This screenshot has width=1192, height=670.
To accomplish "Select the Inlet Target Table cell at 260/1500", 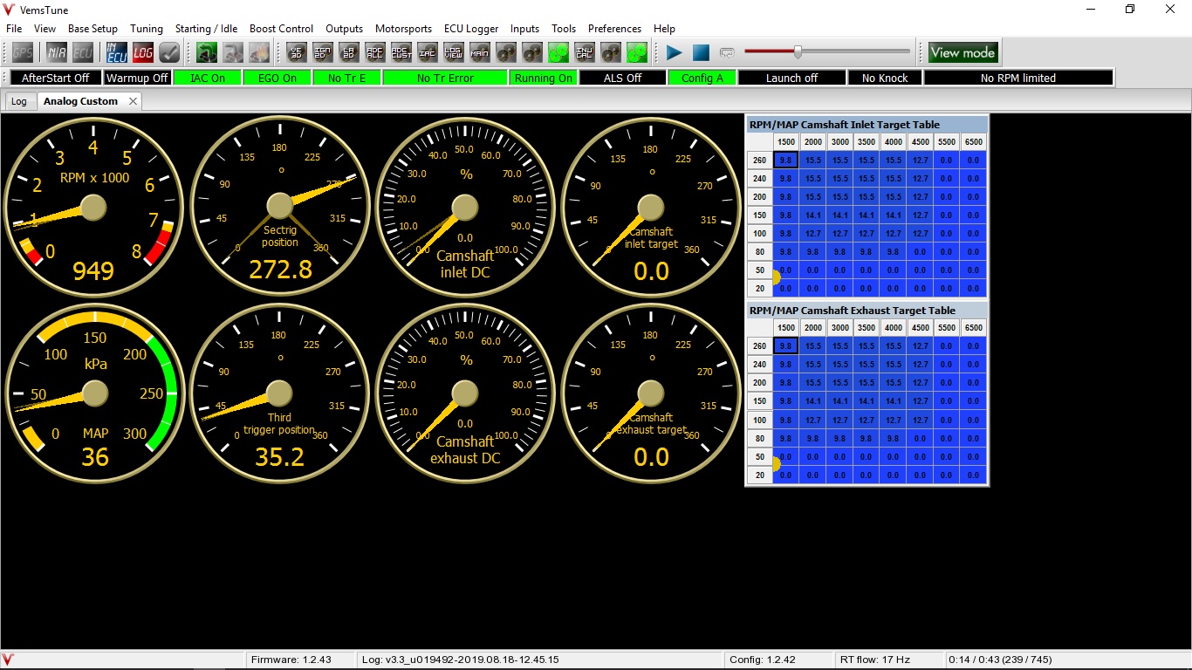I will click(785, 160).
